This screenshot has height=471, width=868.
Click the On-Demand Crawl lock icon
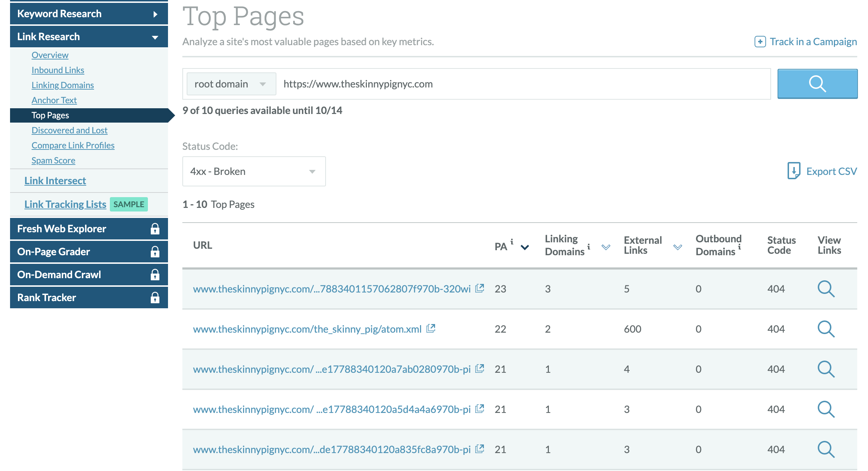[155, 275]
